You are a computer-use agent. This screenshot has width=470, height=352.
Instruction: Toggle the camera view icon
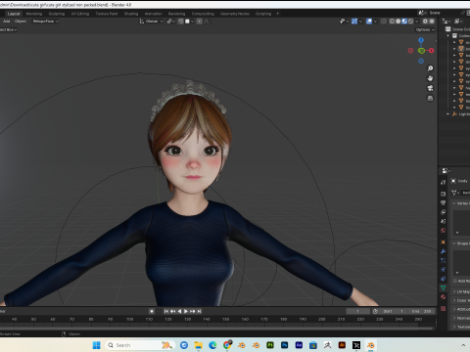pos(430,88)
